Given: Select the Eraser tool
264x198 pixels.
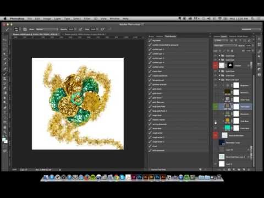Looking at the screenshot, I should pyautogui.click(x=5, y=88).
